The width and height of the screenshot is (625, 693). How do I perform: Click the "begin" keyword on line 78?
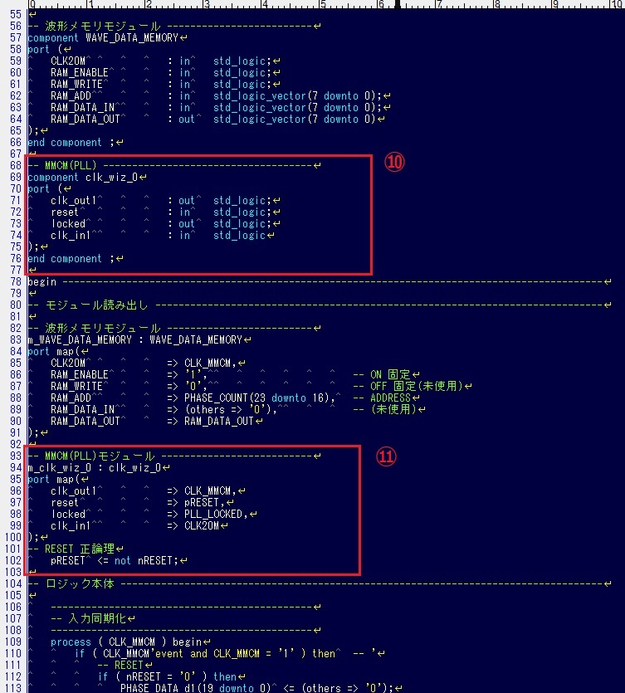(x=42, y=281)
